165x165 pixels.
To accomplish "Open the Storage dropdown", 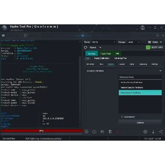I will click(134, 42).
